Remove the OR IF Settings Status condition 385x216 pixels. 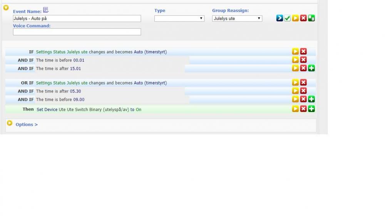(x=303, y=82)
